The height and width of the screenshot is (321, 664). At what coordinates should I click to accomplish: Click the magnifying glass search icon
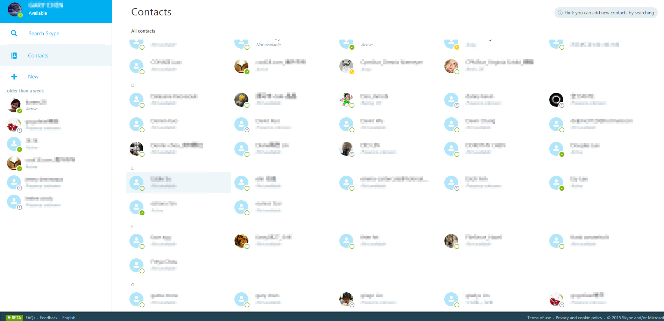coord(14,33)
